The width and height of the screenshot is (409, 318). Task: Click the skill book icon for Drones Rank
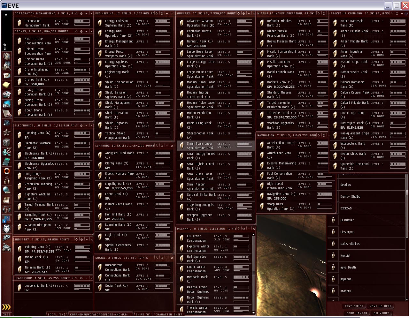[x=19, y=82]
